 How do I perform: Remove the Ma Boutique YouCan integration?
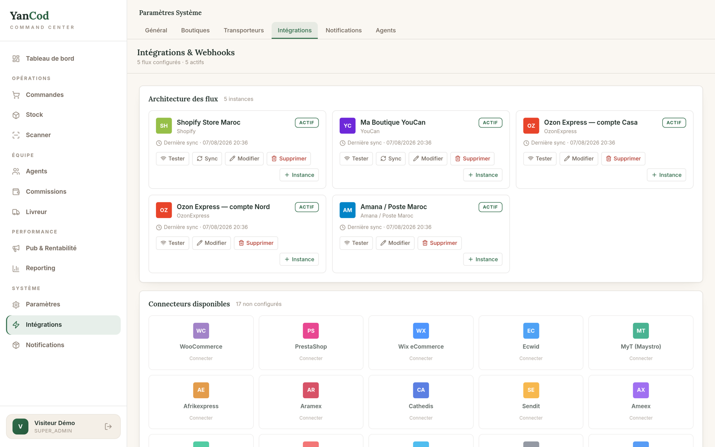pyautogui.click(x=472, y=159)
